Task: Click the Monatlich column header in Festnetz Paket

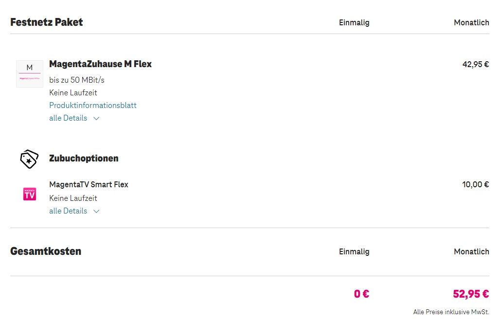Action: 471,23
